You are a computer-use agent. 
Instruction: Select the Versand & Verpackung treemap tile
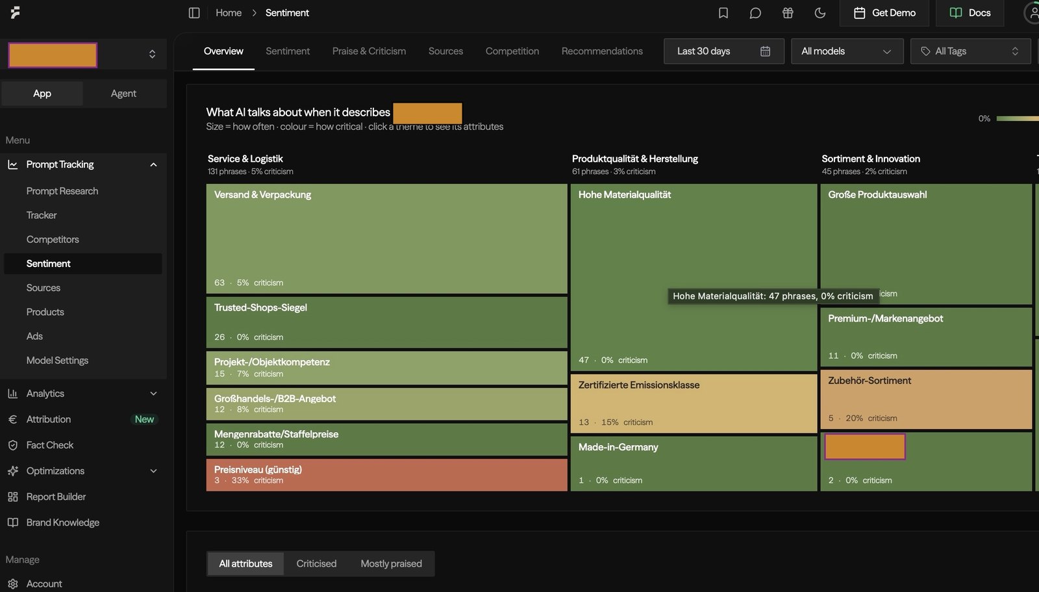click(x=386, y=238)
